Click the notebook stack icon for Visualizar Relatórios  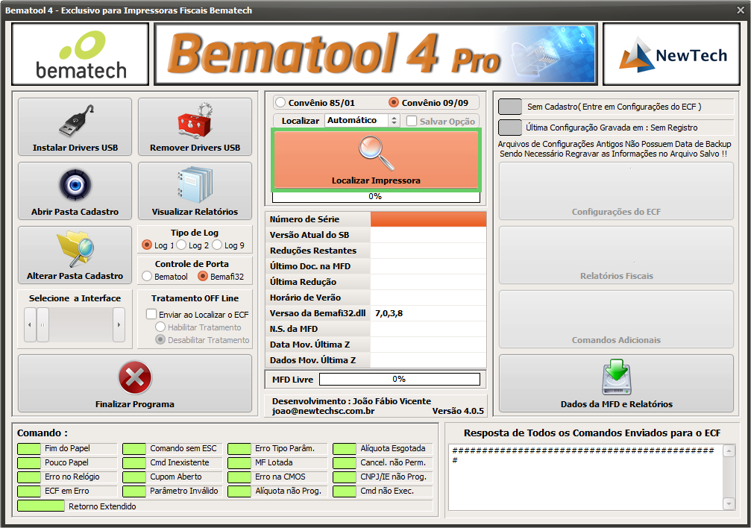[195, 185]
